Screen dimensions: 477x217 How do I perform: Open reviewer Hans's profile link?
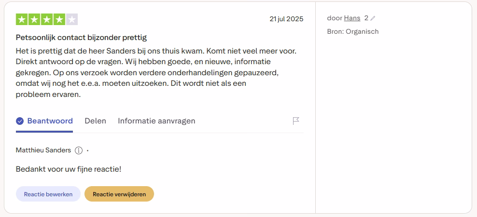pos(352,18)
